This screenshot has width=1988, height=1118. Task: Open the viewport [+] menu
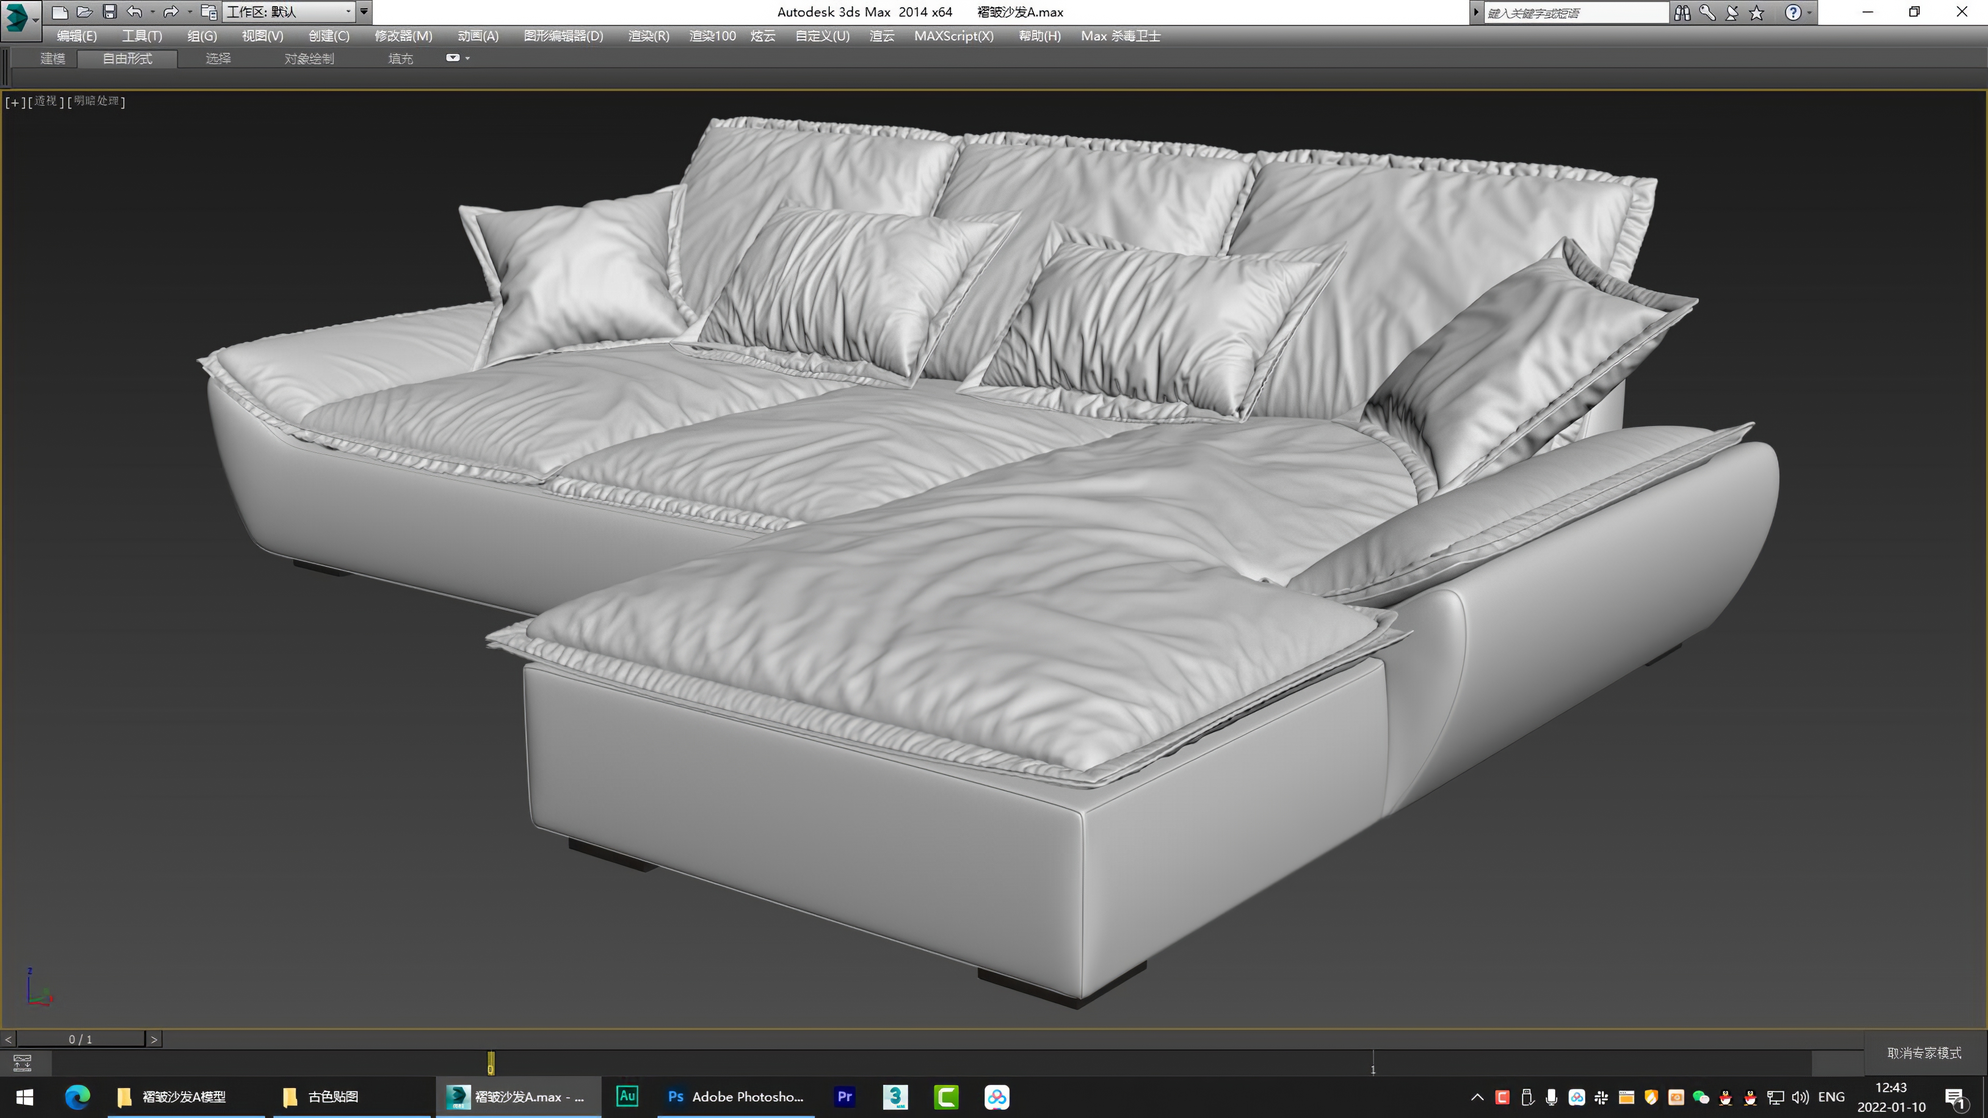(16, 102)
